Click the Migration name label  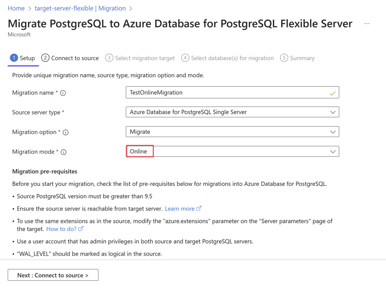[33, 93]
